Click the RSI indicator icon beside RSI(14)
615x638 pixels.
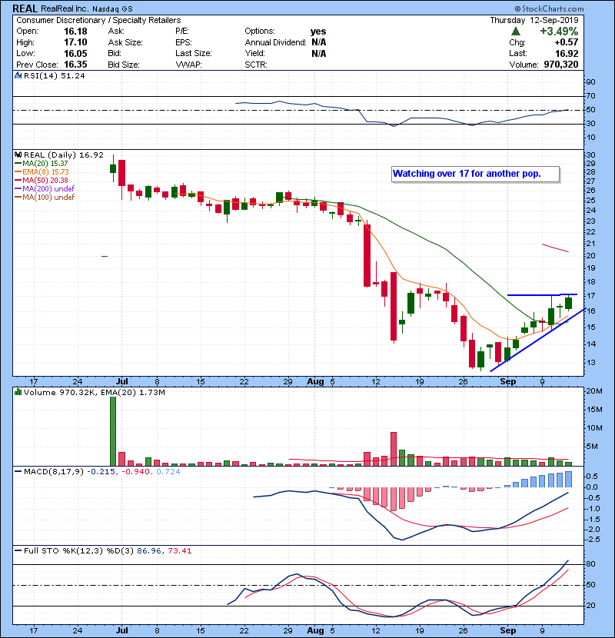click(18, 75)
